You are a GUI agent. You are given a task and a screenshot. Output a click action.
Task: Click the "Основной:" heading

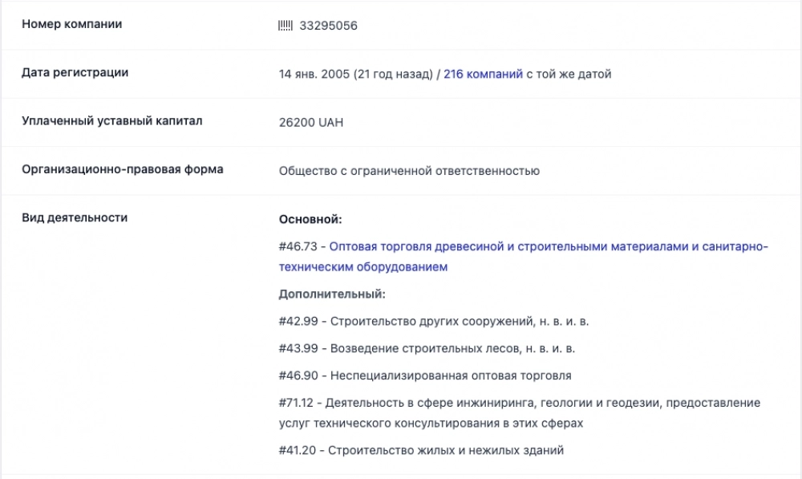point(310,219)
